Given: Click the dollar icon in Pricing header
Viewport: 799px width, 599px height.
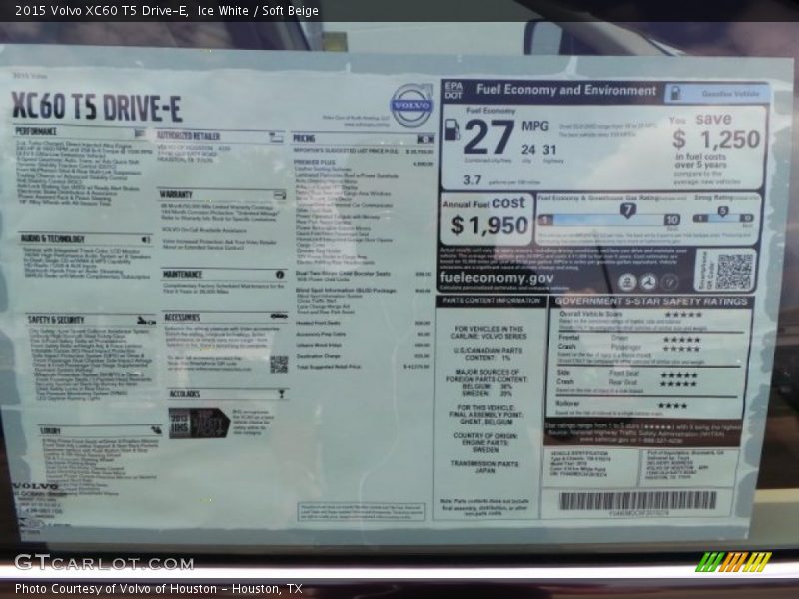Looking at the screenshot, I should click(x=426, y=139).
